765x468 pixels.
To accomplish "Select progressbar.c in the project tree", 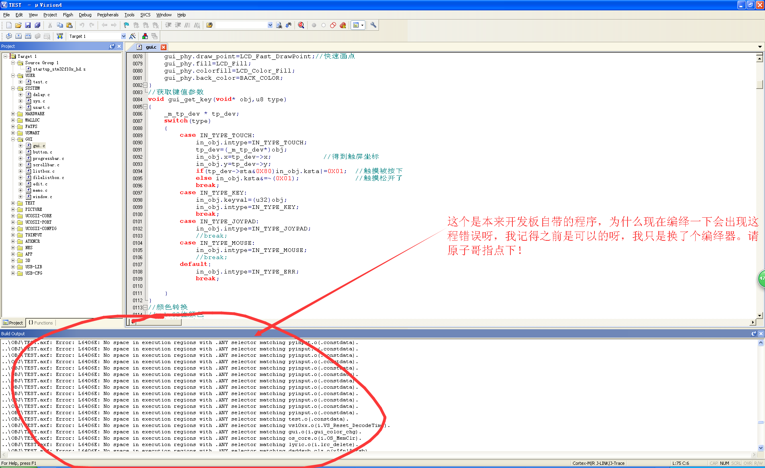I will click(48, 159).
